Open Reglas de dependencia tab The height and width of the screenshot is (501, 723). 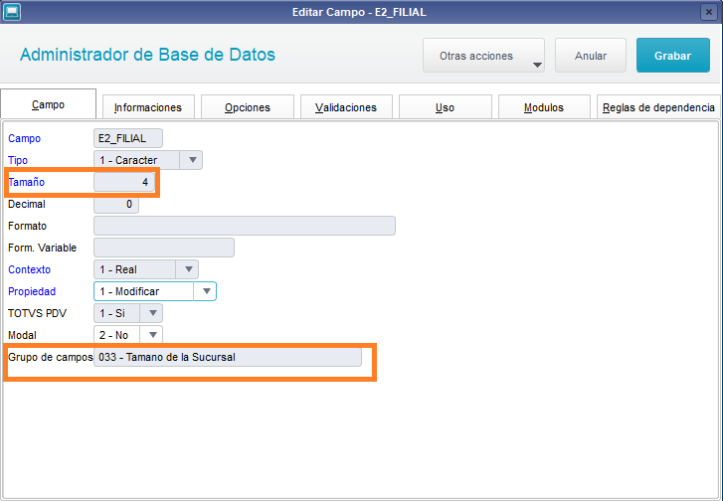click(658, 107)
